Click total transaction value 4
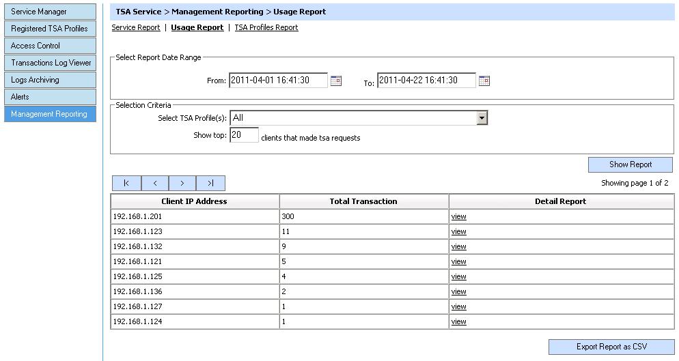Screen dimensions: 679x361 click(283, 276)
